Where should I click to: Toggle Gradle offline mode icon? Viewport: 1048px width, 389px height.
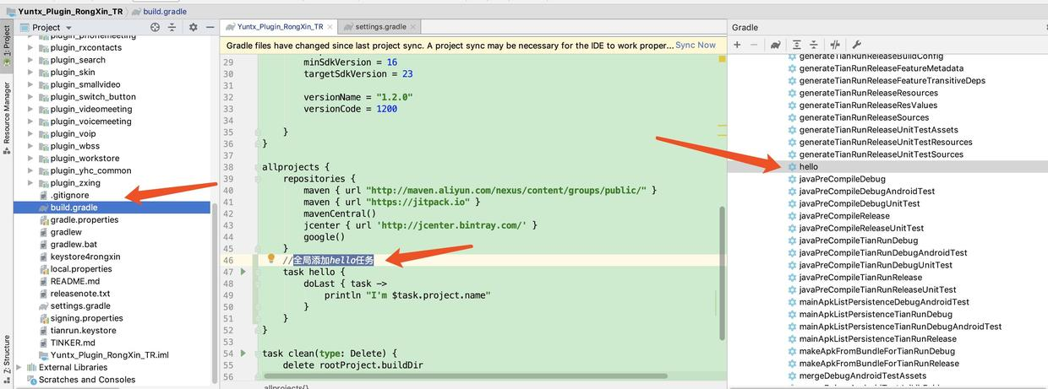click(x=835, y=45)
